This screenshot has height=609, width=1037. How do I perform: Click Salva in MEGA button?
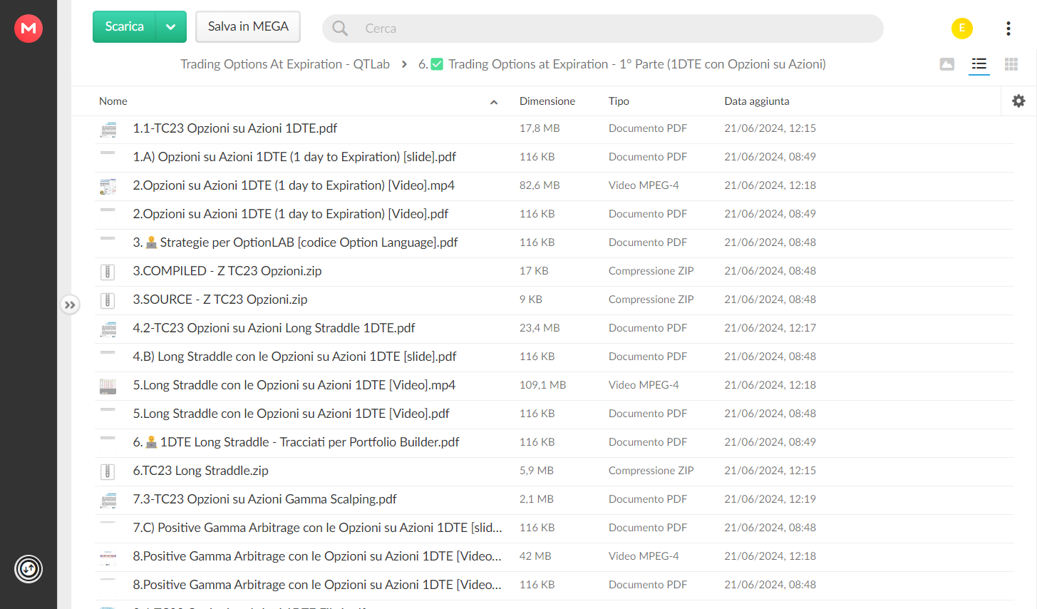point(248,27)
